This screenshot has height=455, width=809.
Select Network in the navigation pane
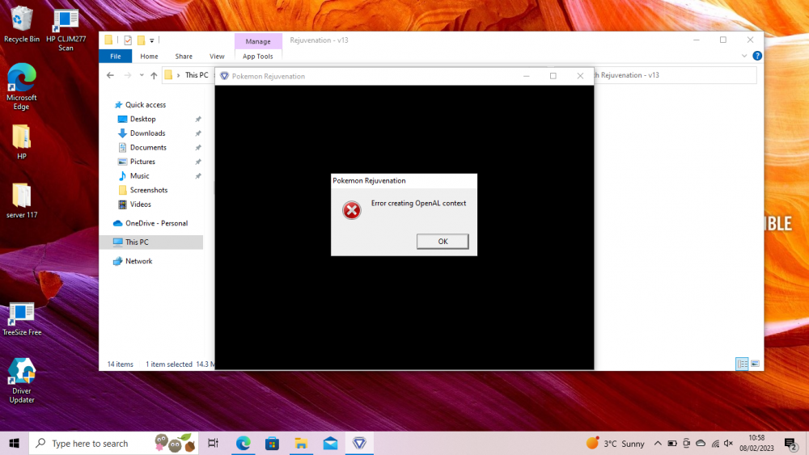139,261
